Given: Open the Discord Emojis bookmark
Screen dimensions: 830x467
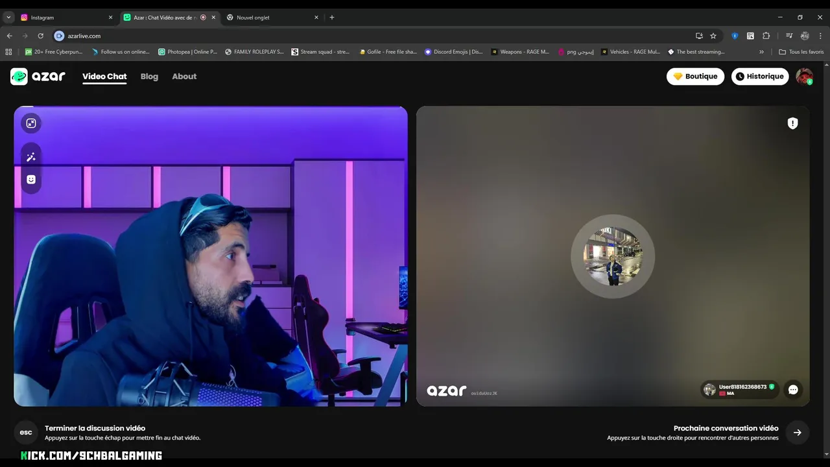Looking at the screenshot, I should (x=454, y=52).
